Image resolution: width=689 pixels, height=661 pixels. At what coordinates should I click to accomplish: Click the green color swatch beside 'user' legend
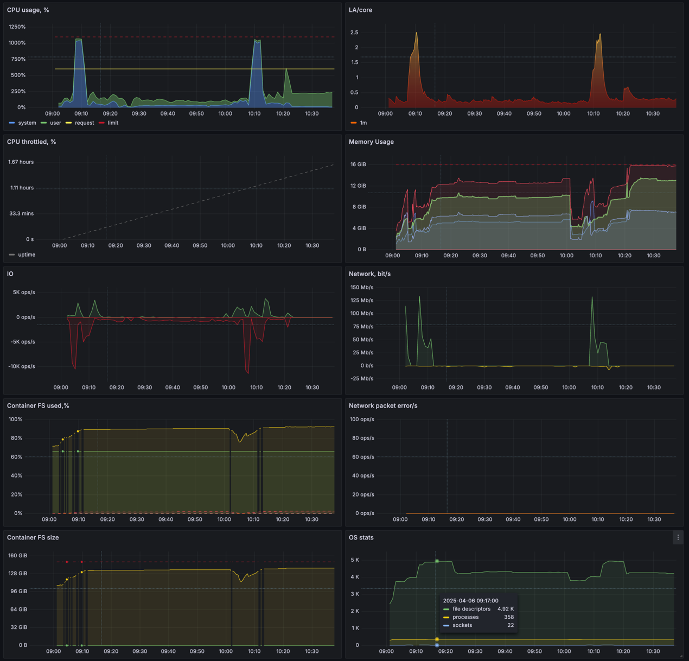coord(43,123)
